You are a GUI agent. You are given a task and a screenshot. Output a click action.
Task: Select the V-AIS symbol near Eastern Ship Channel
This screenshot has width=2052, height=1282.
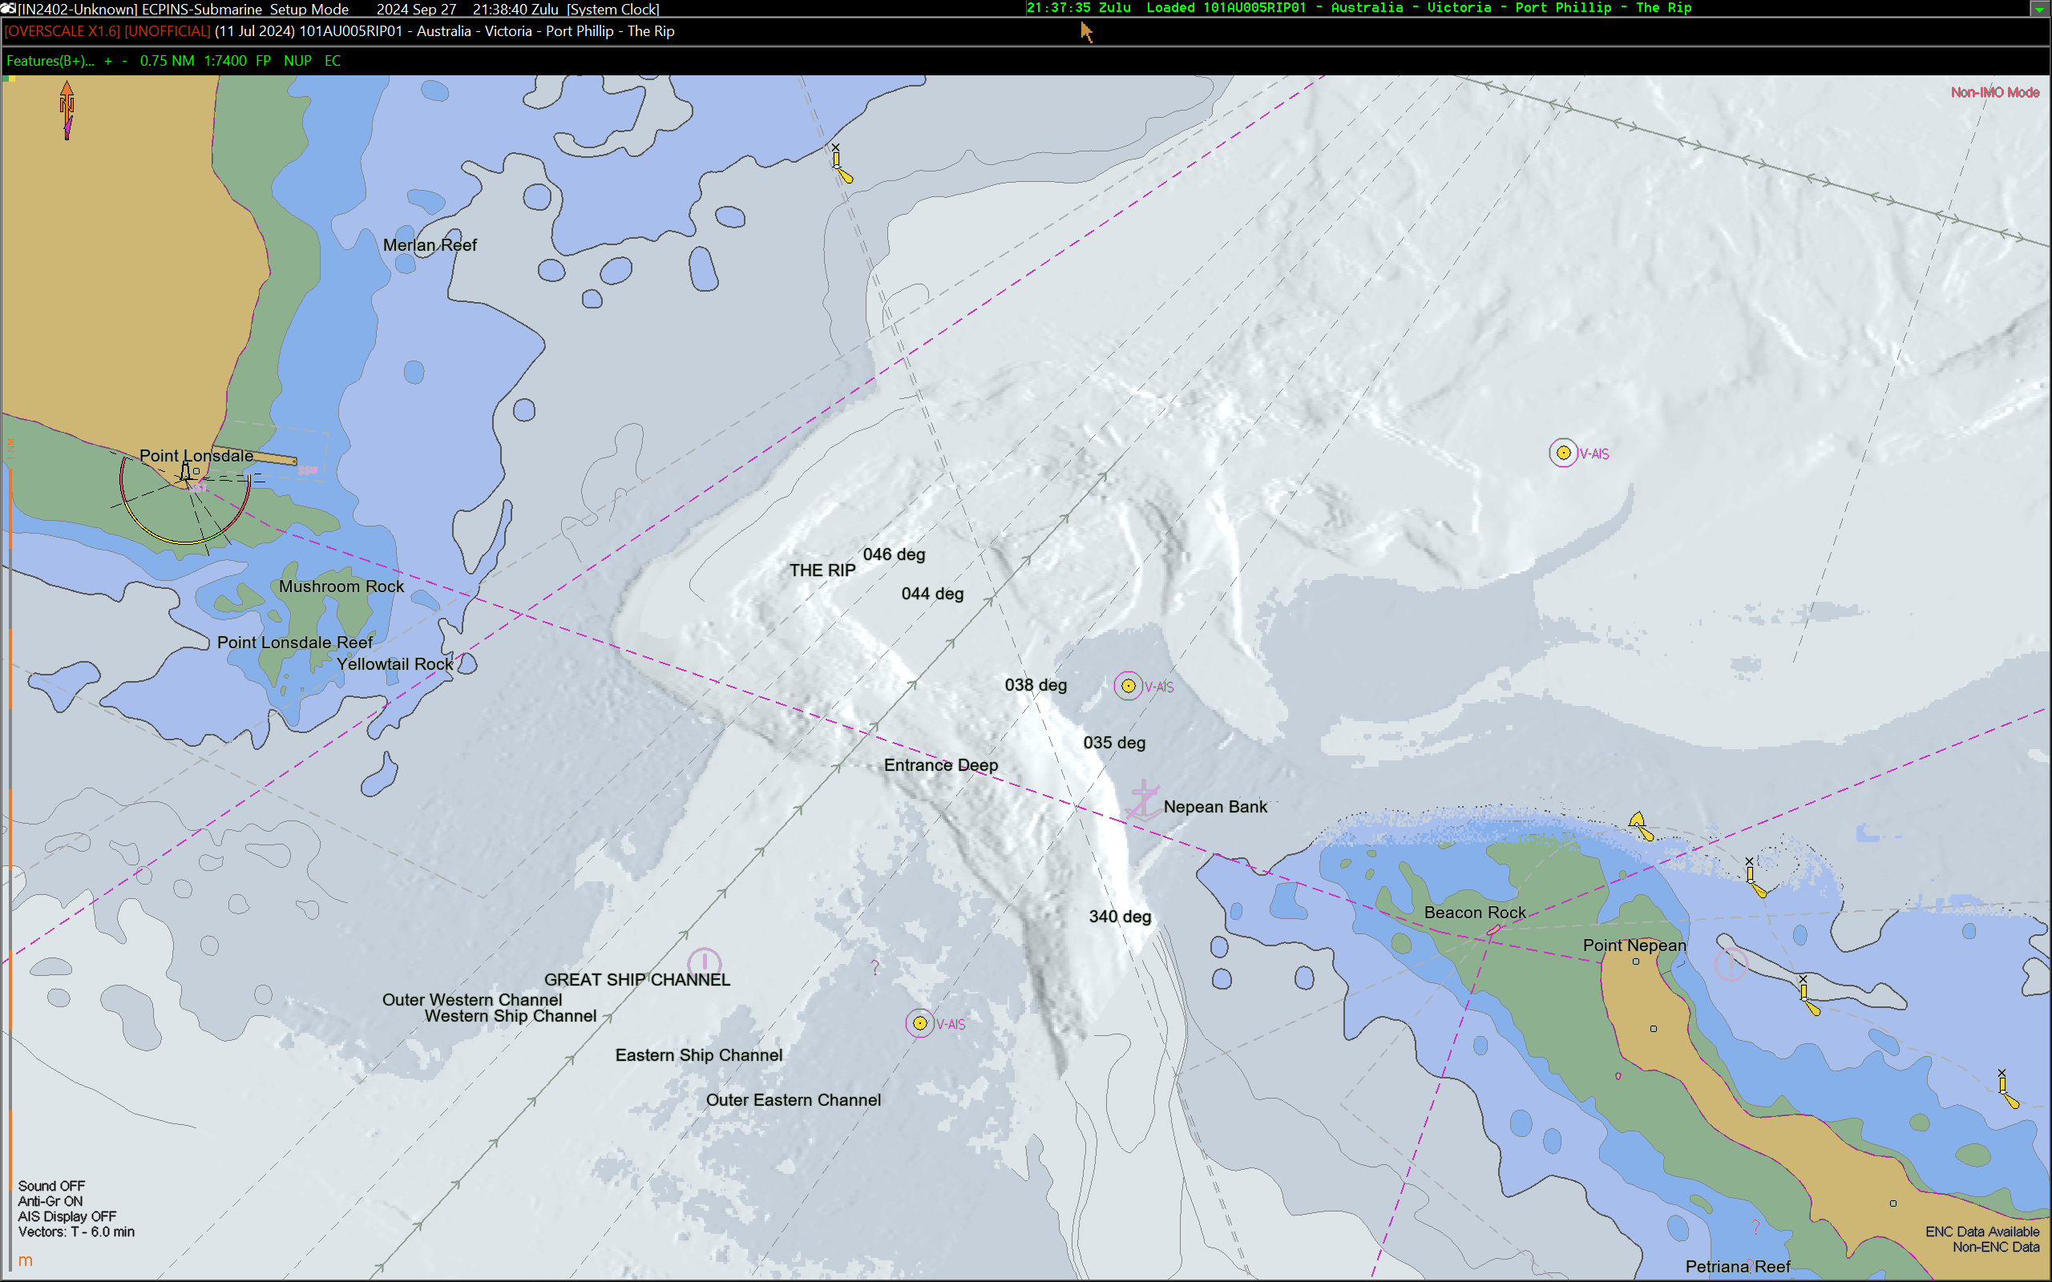click(919, 1023)
